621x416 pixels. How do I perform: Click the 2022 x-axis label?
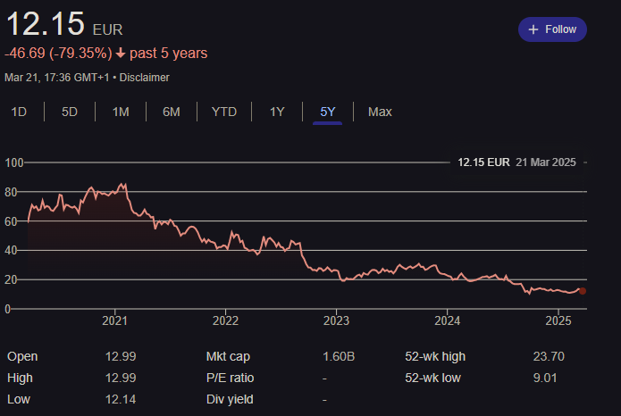tap(225, 320)
